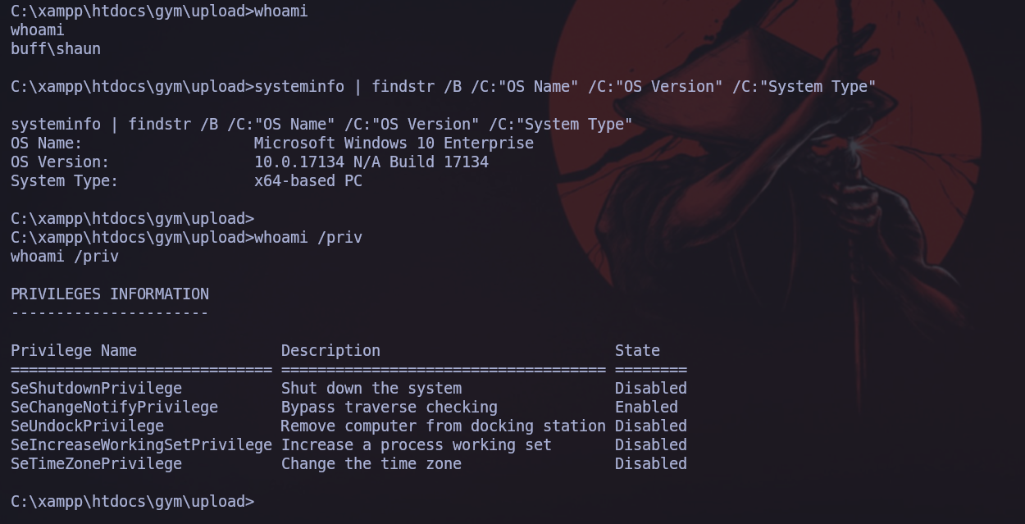Image resolution: width=1025 pixels, height=524 pixels.
Task: Click the OS Version build number value
Action: pos(371,162)
